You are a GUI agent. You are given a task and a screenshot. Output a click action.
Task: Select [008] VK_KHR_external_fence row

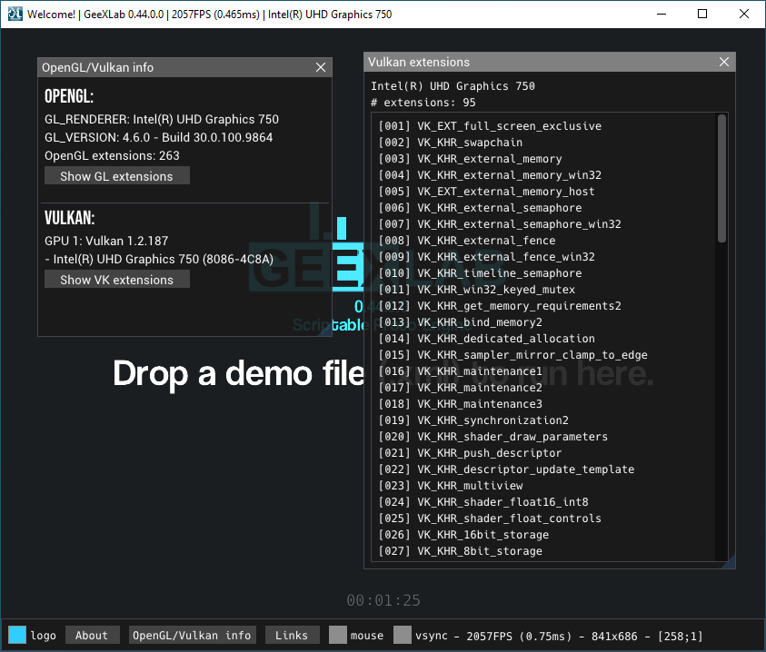tap(467, 241)
